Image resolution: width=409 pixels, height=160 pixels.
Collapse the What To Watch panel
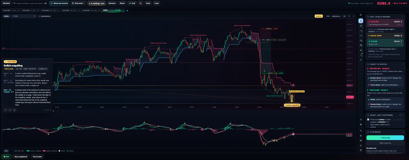pos(368,64)
